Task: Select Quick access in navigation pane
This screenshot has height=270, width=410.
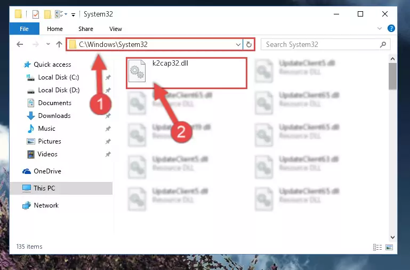Action: click(52, 65)
